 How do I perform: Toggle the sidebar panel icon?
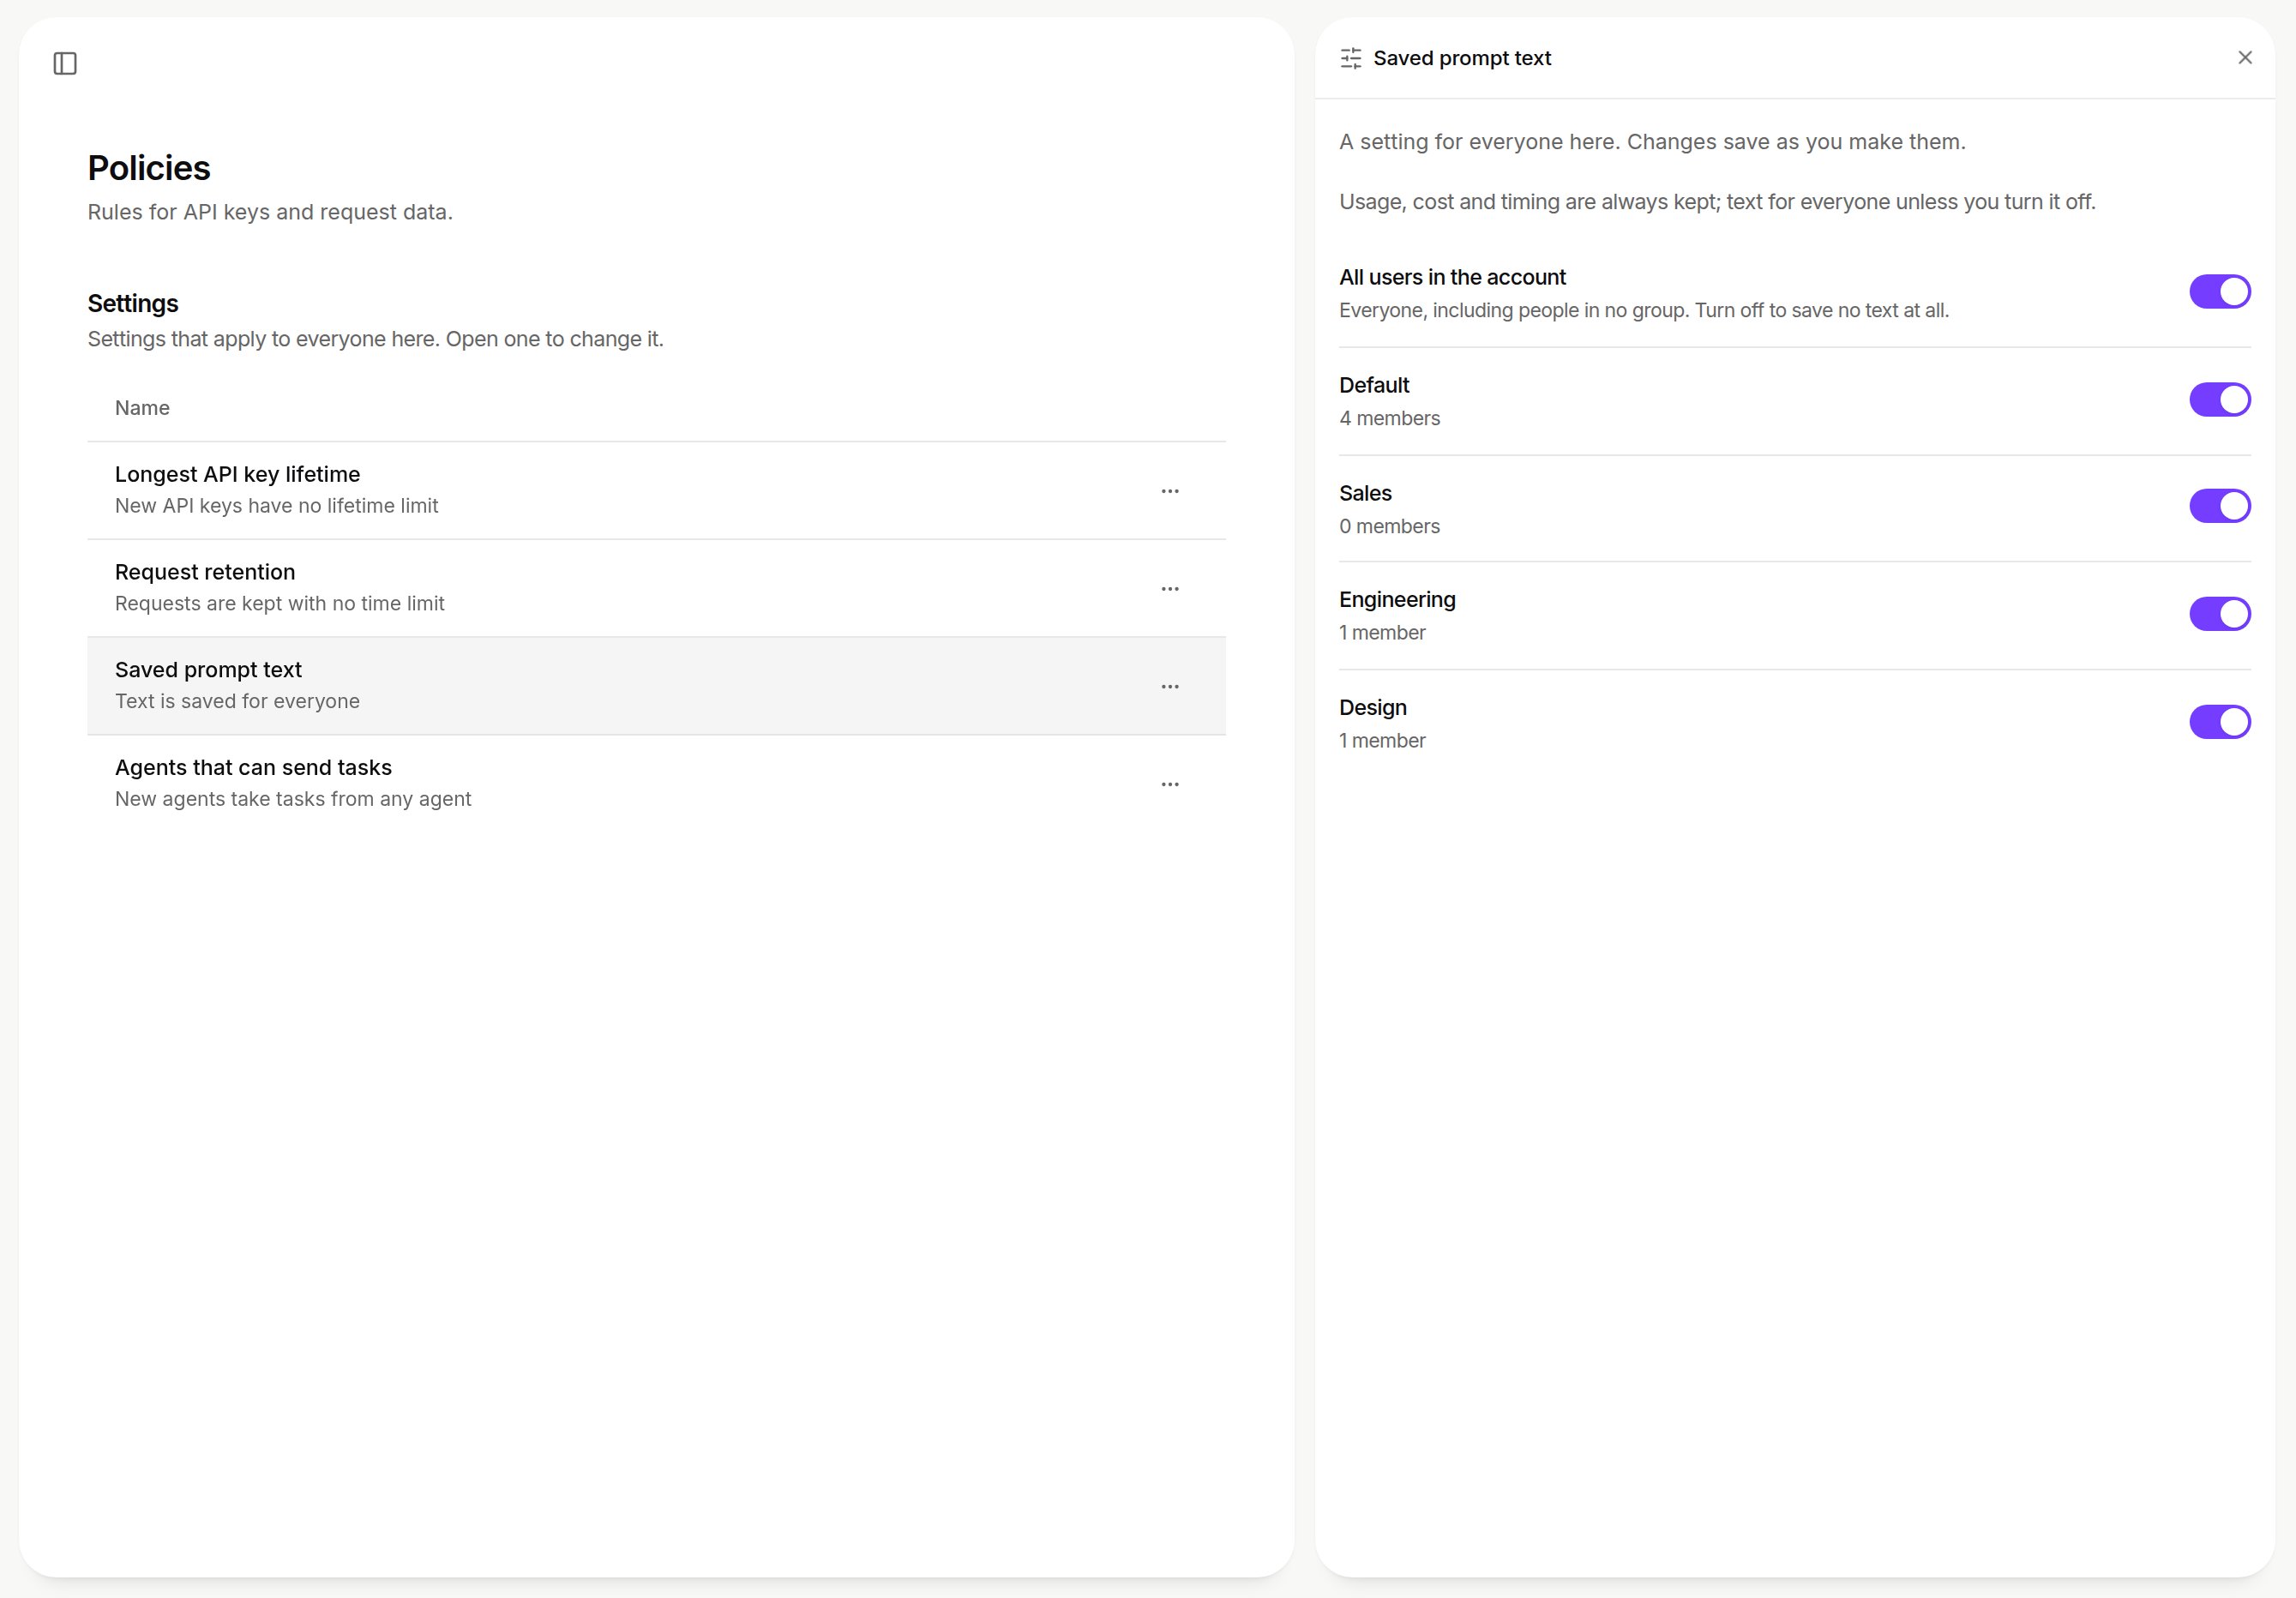tap(65, 64)
